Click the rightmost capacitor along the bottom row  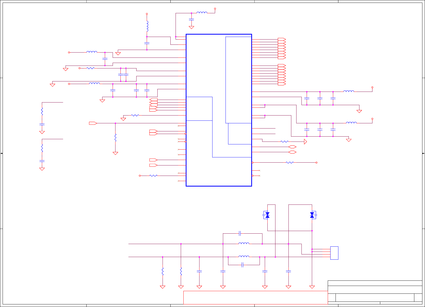tap(288, 271)
